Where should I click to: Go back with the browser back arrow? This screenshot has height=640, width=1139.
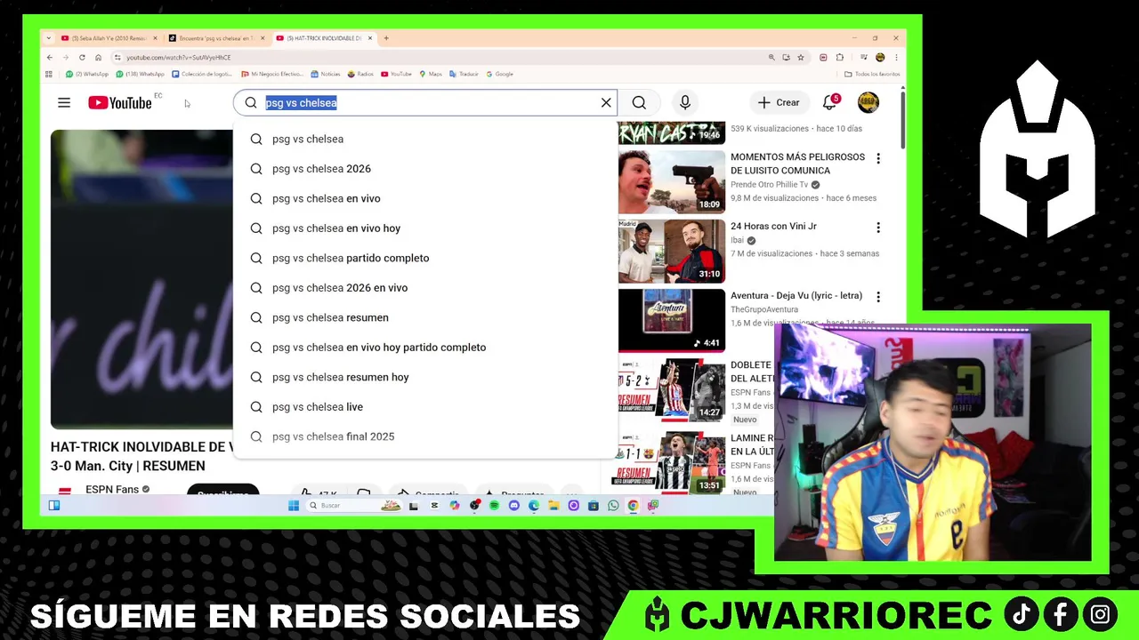coord(50,58)
